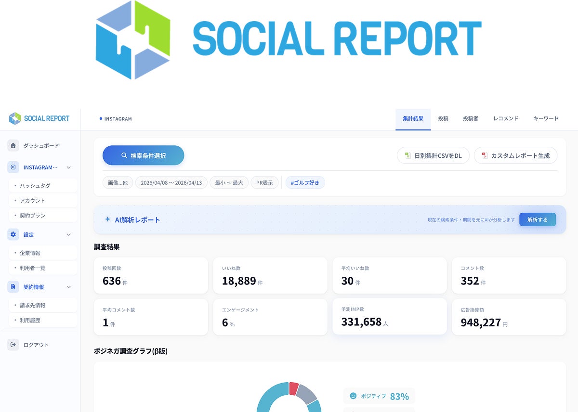Open 企業情報 settings

coord(43,253)
